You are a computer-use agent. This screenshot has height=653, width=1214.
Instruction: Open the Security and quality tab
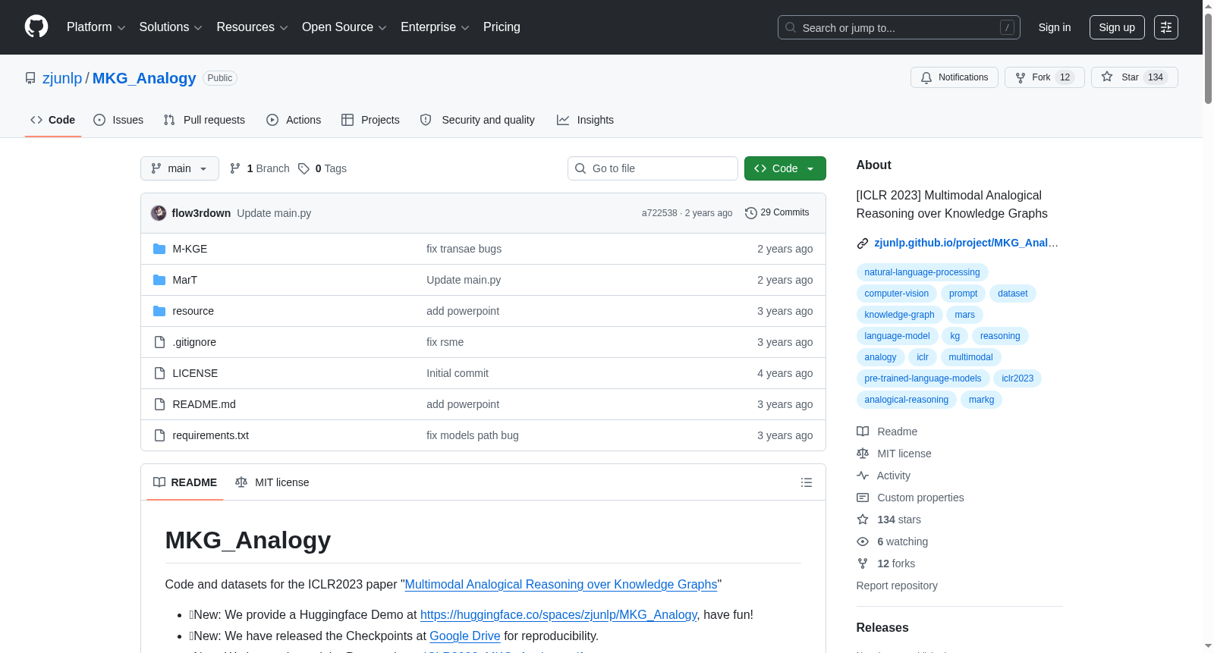click(477, 120)
